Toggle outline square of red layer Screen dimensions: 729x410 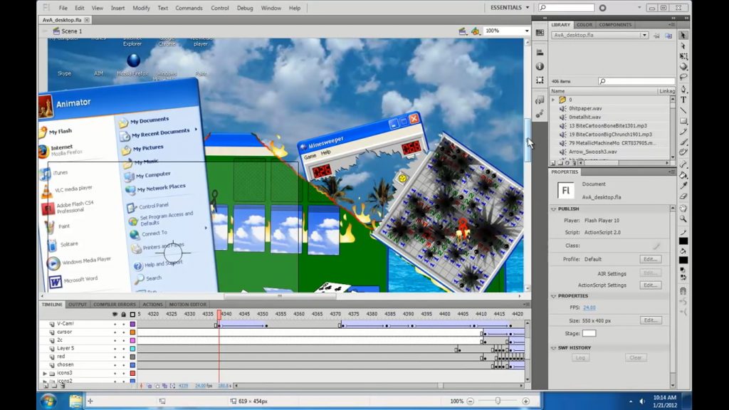(x=132, y=357)
